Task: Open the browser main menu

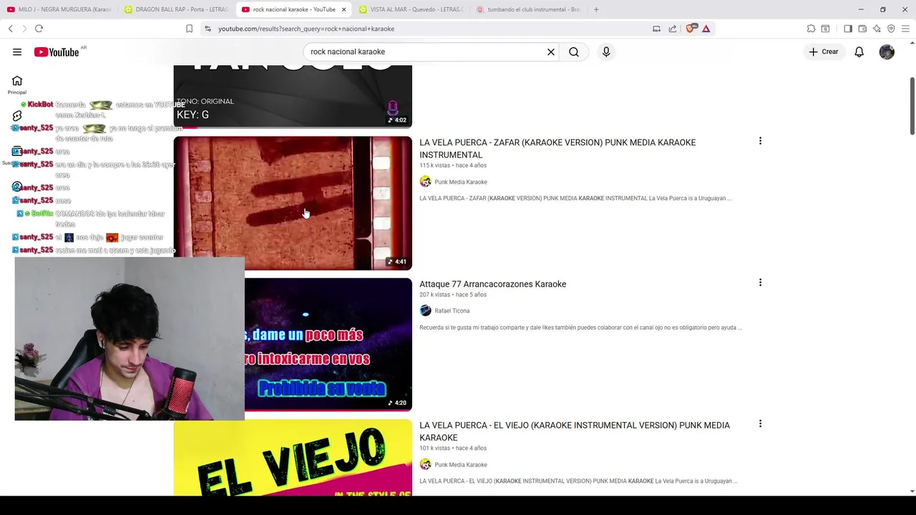Action: (905, 29)
